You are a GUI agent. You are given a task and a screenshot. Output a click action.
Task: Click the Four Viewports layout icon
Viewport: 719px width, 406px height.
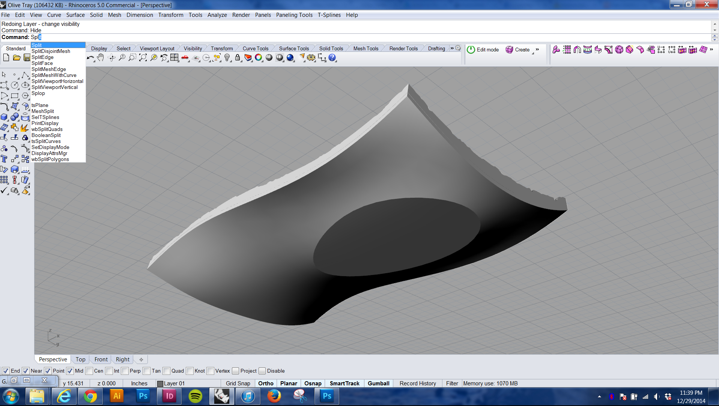[174, 58]
